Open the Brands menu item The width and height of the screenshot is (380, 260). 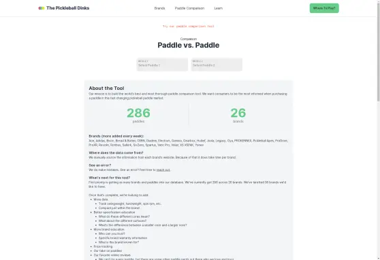coord(160,8)
